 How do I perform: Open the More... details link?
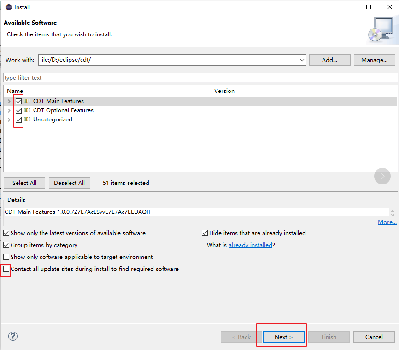point(387,222)
